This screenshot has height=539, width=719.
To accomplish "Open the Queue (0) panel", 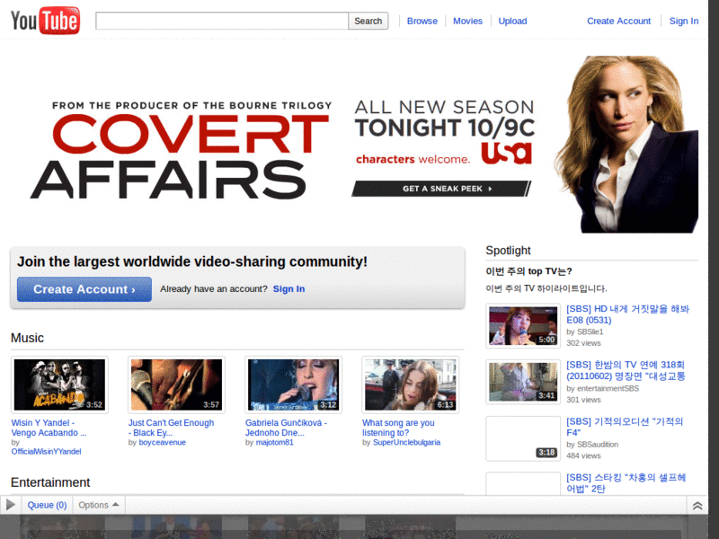I will point(47,504).
